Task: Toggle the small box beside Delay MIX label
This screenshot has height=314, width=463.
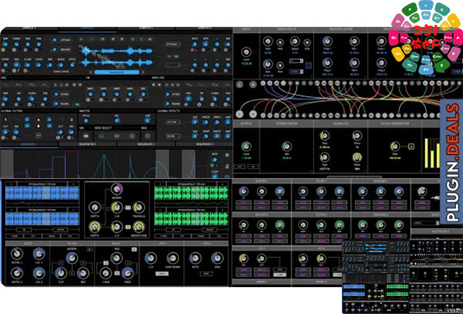Action: coord(134,249)
